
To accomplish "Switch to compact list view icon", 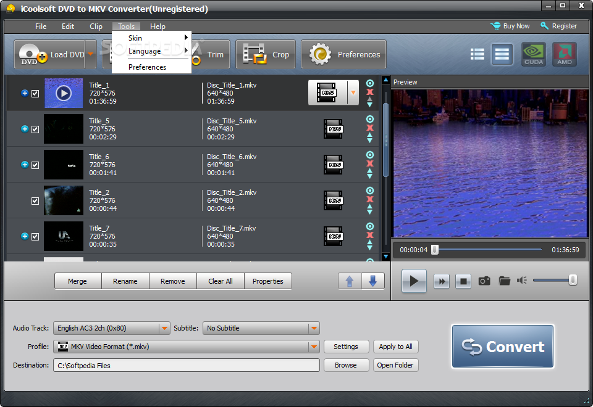I will coord(502,54).
